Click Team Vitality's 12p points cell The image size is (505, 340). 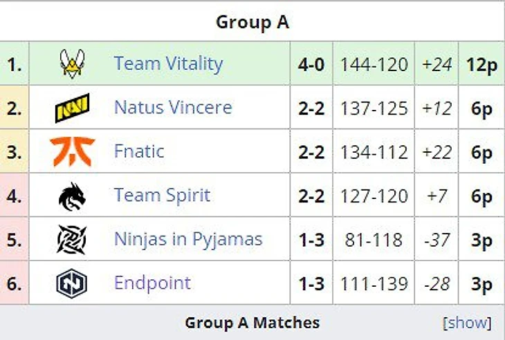481,64
